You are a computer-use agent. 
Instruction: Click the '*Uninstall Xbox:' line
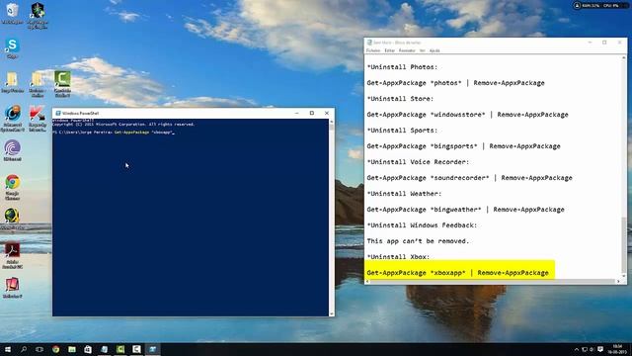pos(398,257)
